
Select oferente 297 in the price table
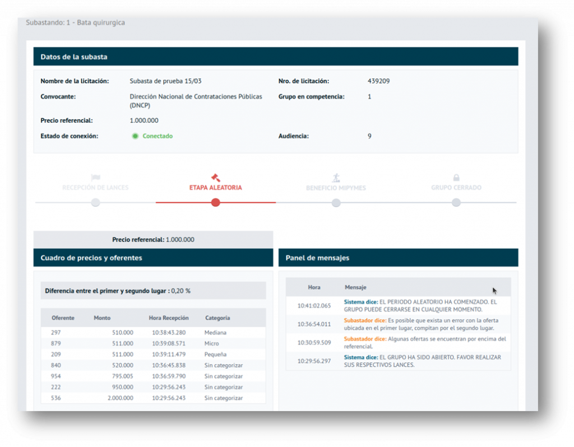tap(56, 333)
